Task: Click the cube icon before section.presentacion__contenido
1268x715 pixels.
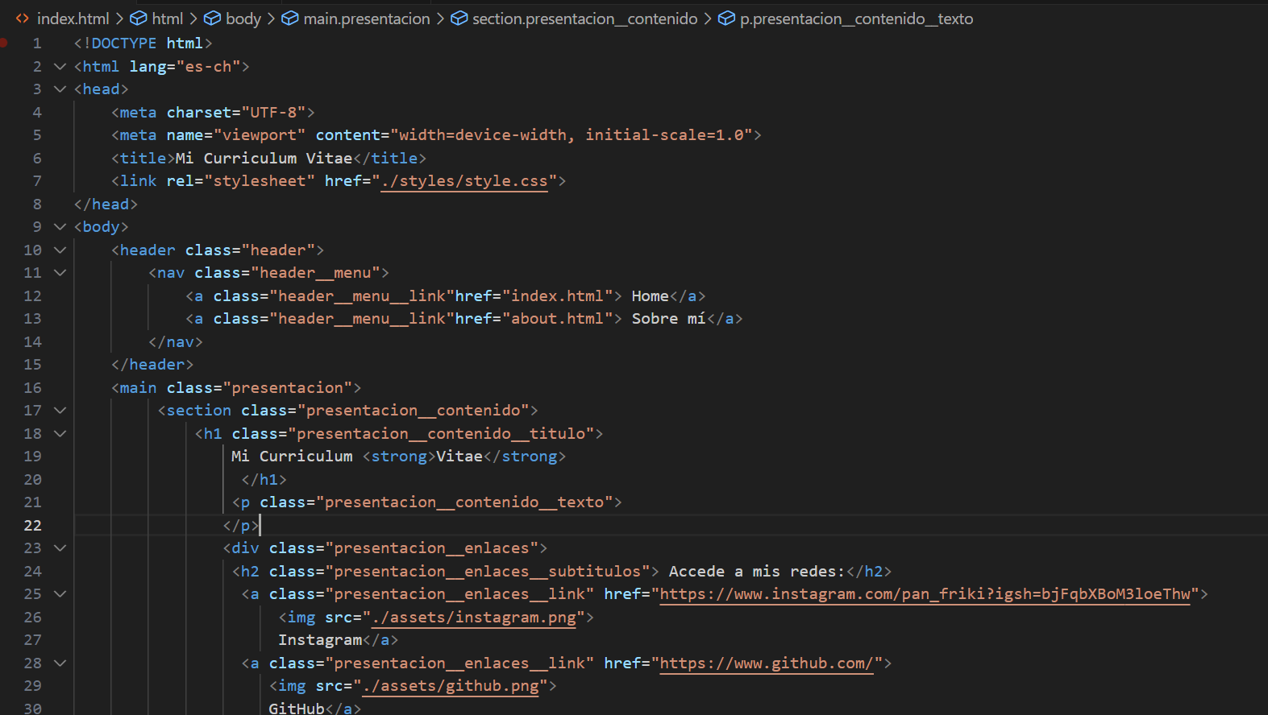Action: click(459, 19)
